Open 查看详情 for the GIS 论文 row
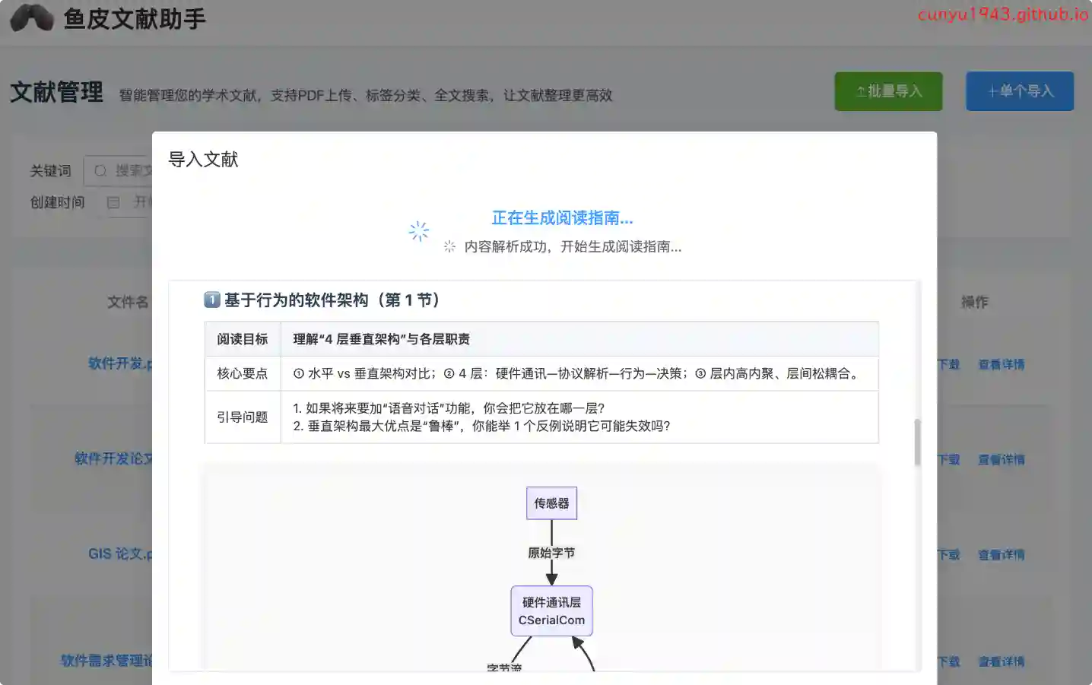The height and width of the screenshot is (685, 1092). pyautogui.click(x=1001, y=555)
